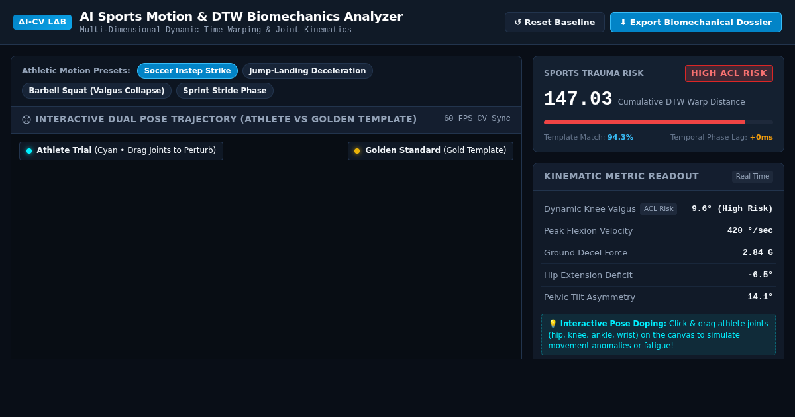Click the 420 °/sec value

750,231
